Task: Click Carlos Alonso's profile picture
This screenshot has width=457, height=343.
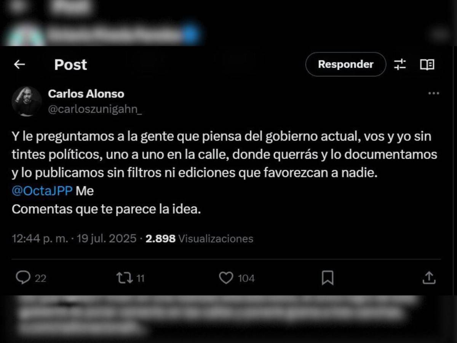Action: point(27,101)
